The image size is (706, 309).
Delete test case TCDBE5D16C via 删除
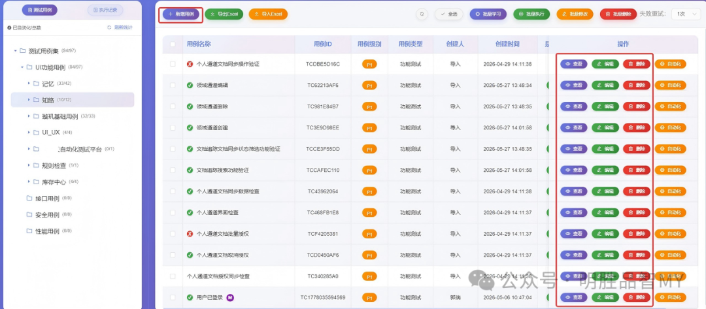(x=637, y=64)
